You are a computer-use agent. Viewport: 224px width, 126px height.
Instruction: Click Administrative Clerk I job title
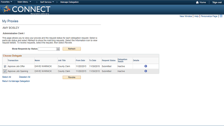click(14, 33)
